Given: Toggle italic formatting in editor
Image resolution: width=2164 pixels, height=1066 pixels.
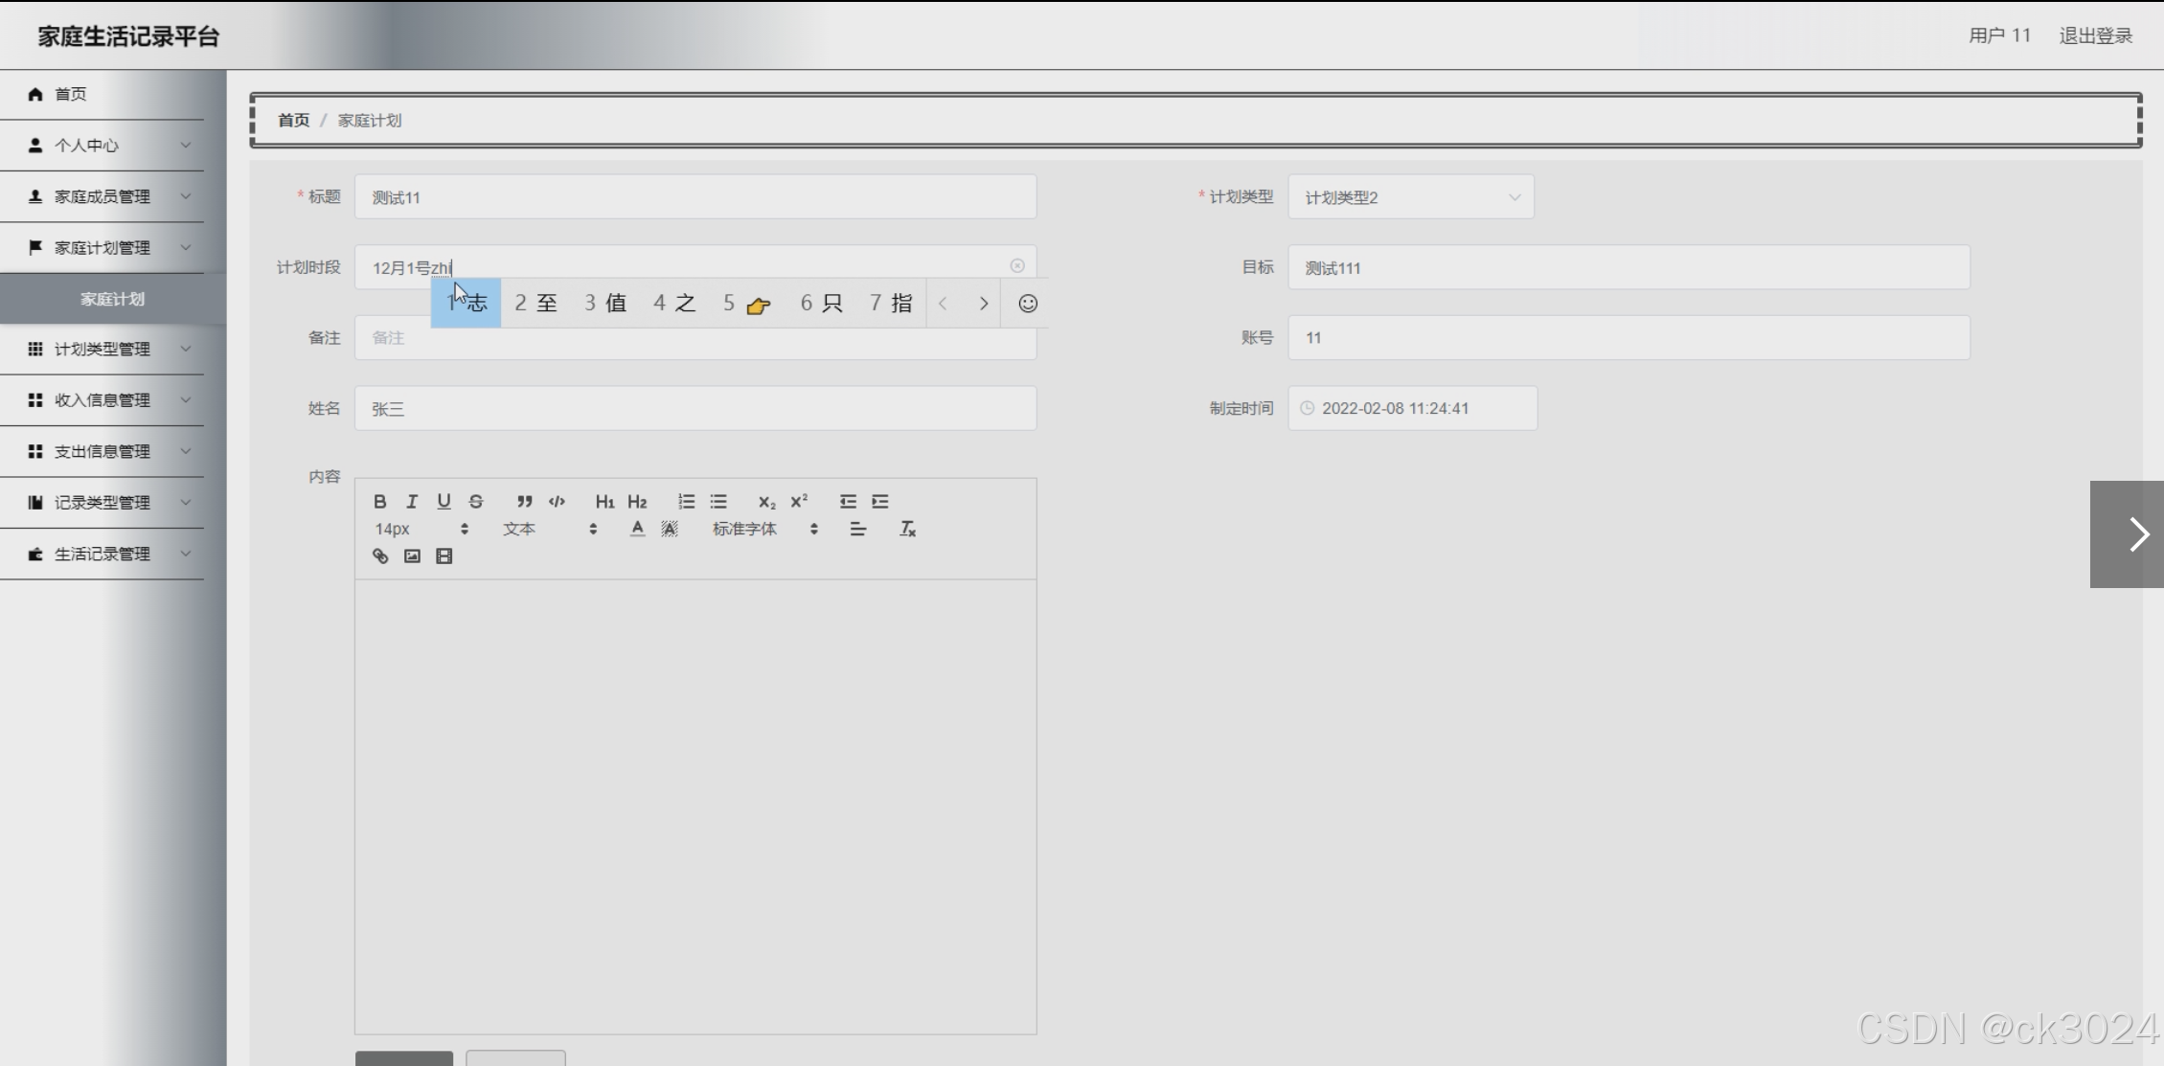Looking at the screenshot, I should click(412, 501).
